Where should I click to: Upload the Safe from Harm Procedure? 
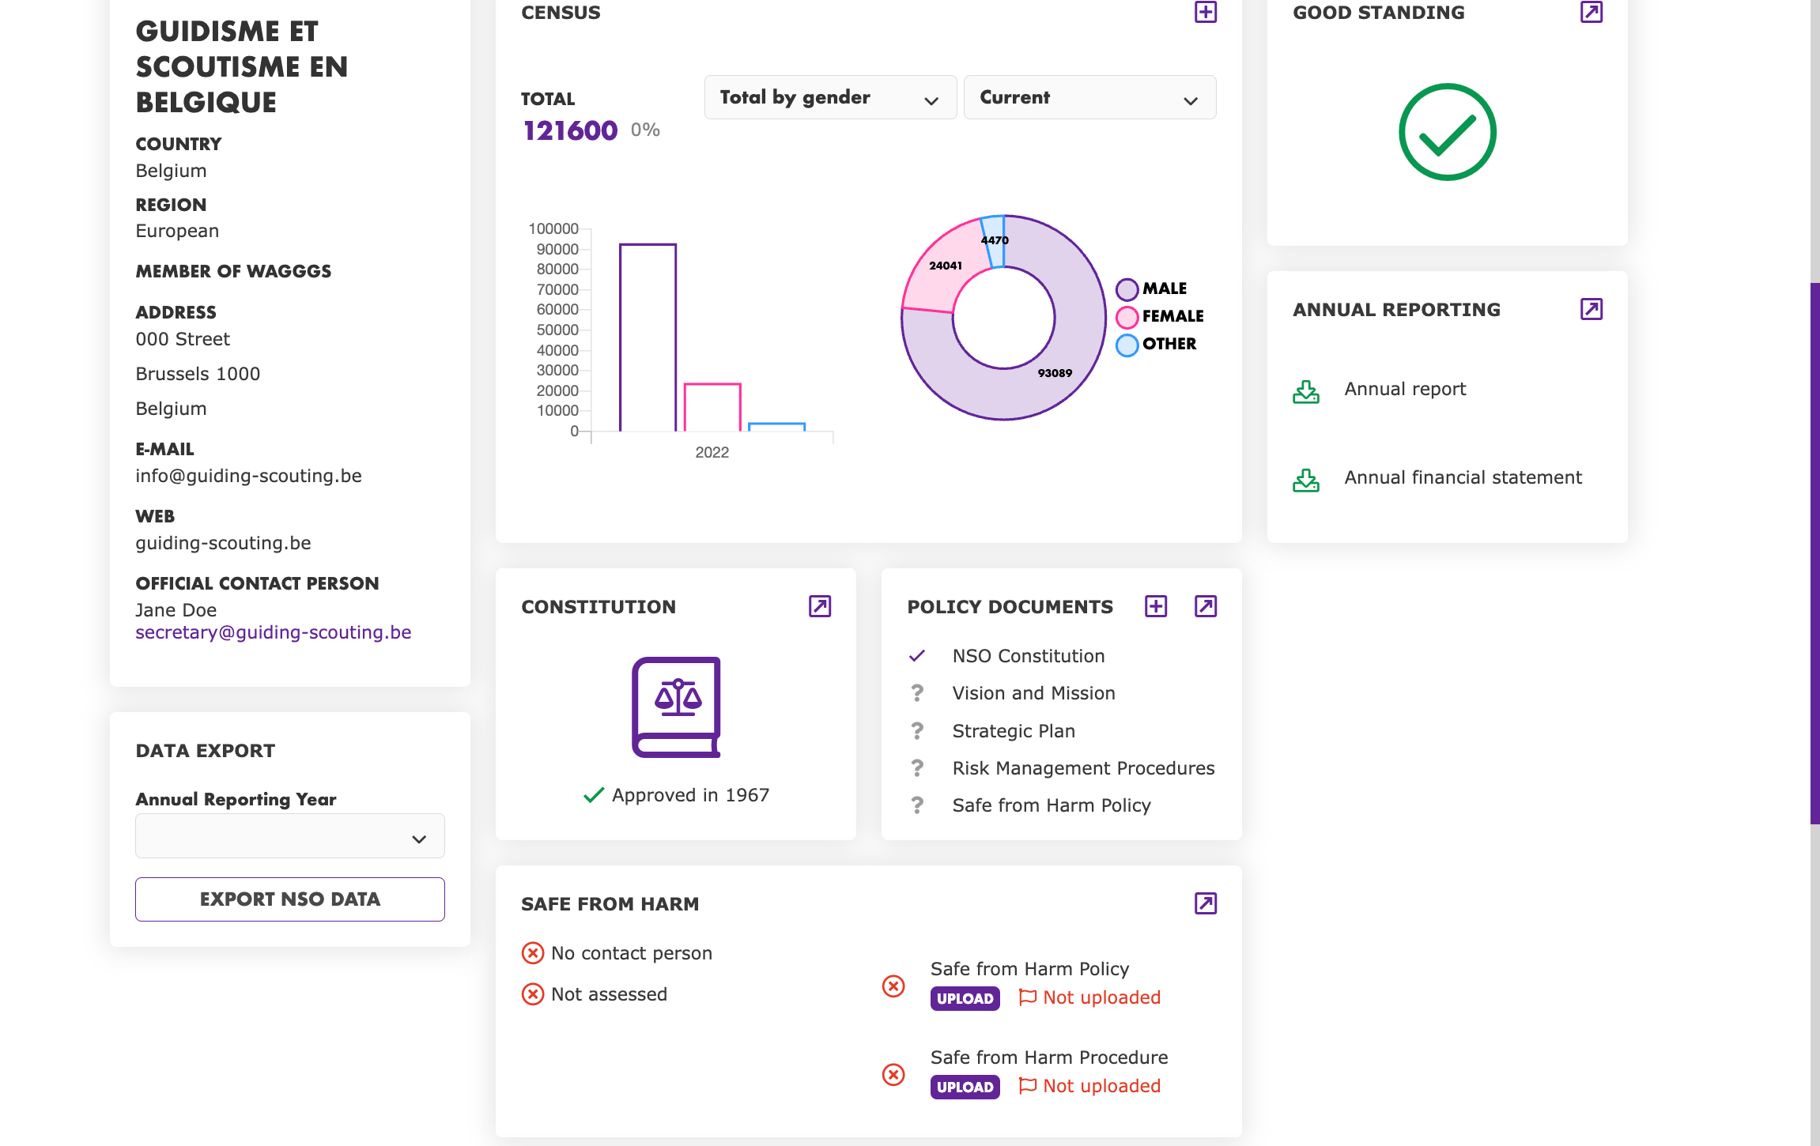(x=965, y=1087)
